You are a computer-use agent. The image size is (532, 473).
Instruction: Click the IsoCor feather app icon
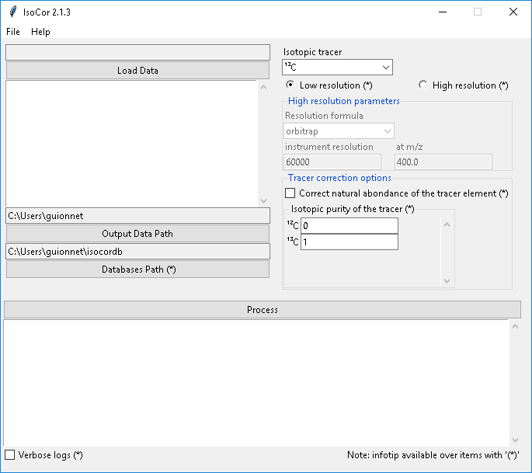[13, 12]
